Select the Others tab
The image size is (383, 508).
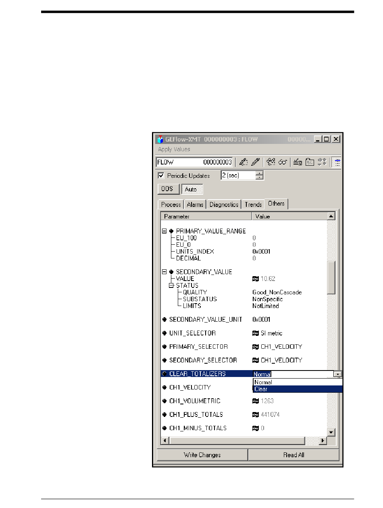[276, 204]
